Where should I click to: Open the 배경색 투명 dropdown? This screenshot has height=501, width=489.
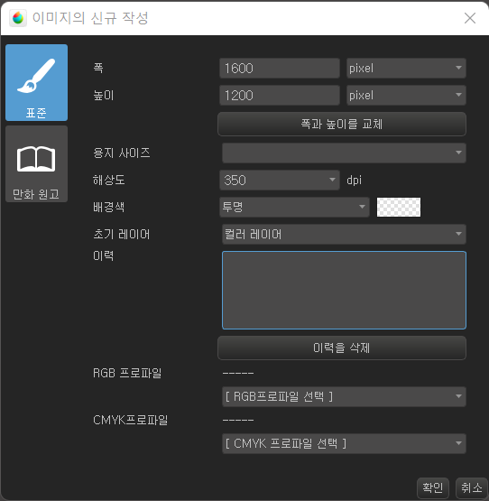pos(294,207)
